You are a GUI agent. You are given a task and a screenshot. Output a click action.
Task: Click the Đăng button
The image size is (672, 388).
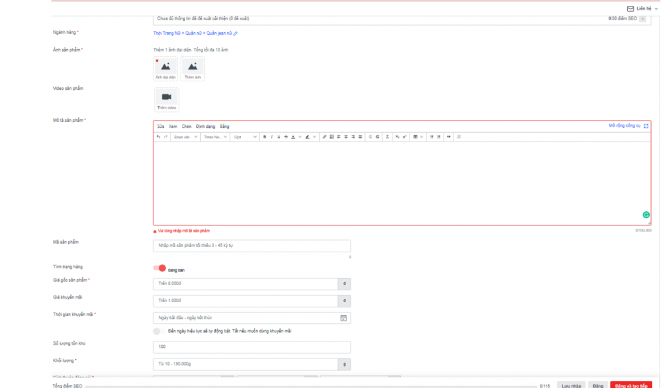(x=598, y=385)
